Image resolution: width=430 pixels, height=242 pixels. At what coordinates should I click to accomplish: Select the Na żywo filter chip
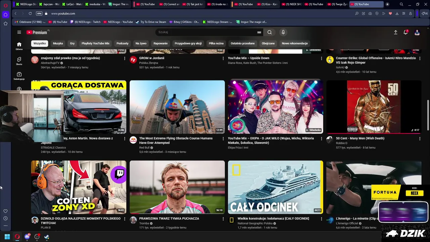coord(141,43)
